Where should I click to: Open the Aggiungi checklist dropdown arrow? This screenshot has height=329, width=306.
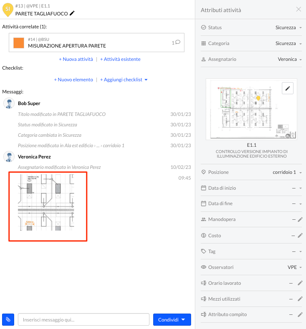coord(146,80)
